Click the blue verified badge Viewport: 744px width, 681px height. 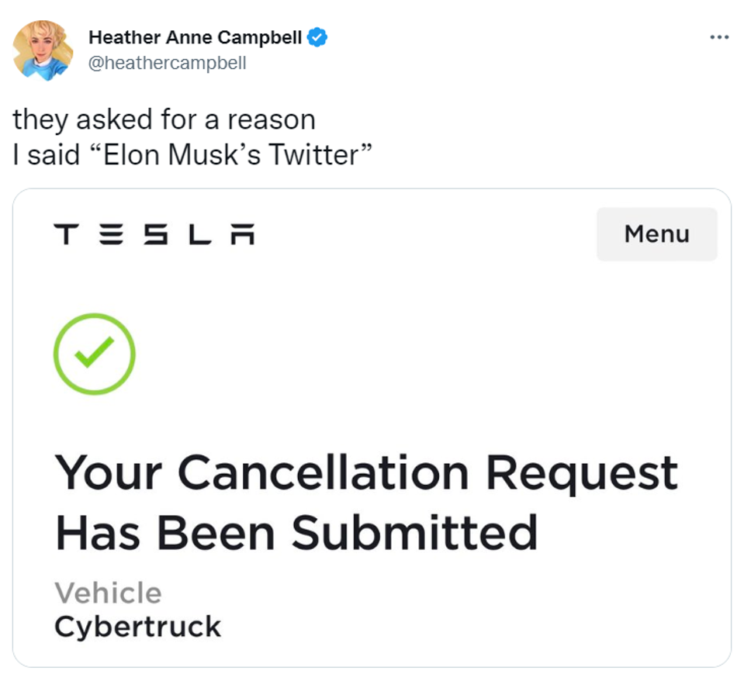pyautogui.click(x=317, y=36)
